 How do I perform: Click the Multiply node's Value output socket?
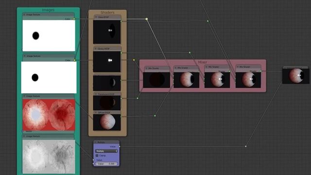[x=120, y=147]
